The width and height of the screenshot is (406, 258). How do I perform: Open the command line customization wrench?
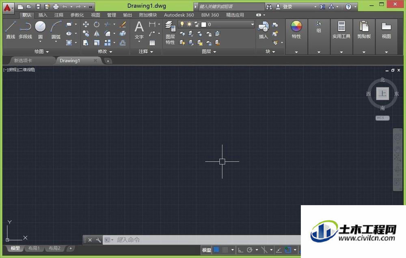click(98, 240)
